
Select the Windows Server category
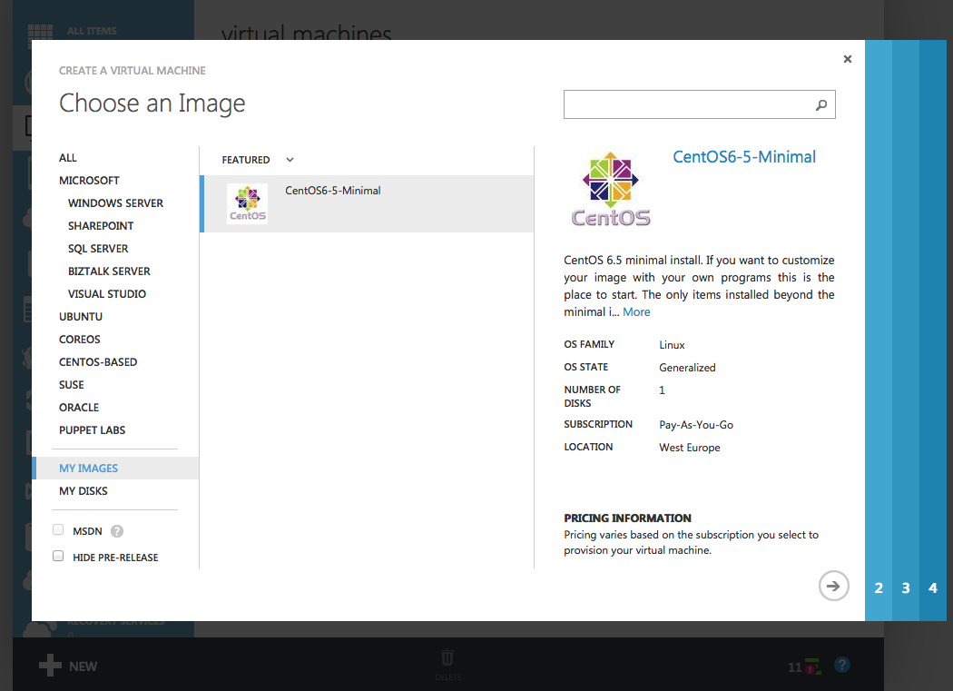click(x=115, y=203)
